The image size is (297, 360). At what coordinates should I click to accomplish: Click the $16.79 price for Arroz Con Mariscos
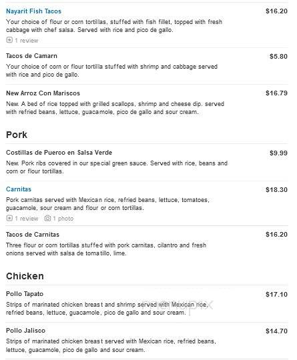coord(276,93)
